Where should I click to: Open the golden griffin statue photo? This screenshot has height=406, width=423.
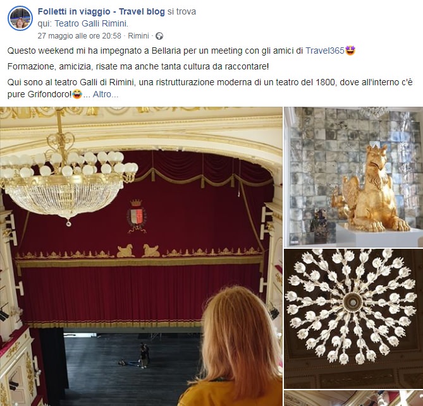pos(353,177)
